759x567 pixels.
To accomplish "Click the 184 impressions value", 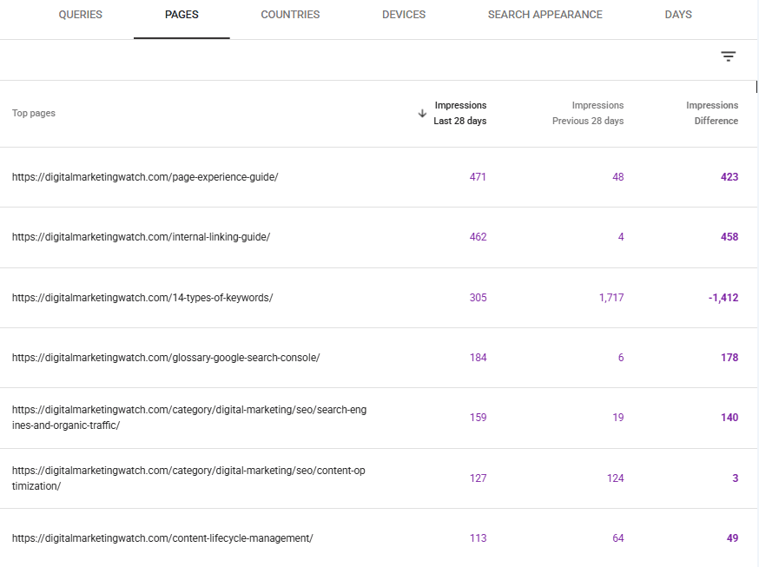I will coord(478,358).
